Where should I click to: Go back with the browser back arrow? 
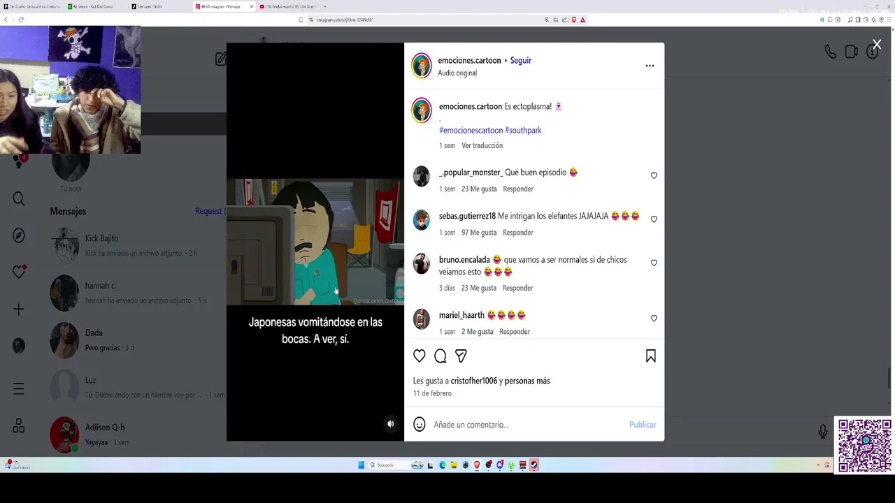click(6, 20)
